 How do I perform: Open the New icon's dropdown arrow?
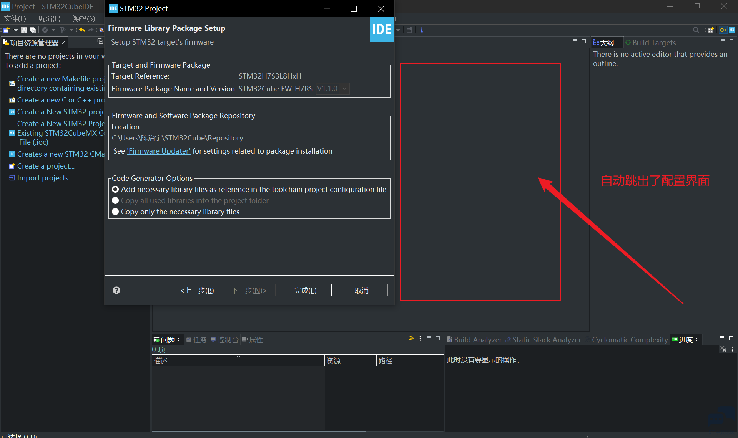(x=16, y=30)
